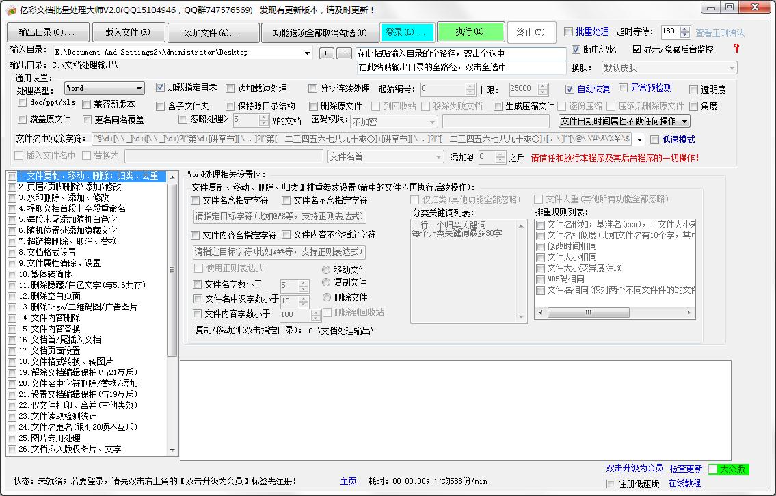
Task: Increase the 超时等待 spinner value
Action: point(686,29)
